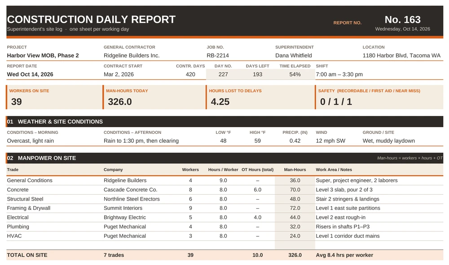
Task: Select workers on site value 39
Action: click(16, 102)
